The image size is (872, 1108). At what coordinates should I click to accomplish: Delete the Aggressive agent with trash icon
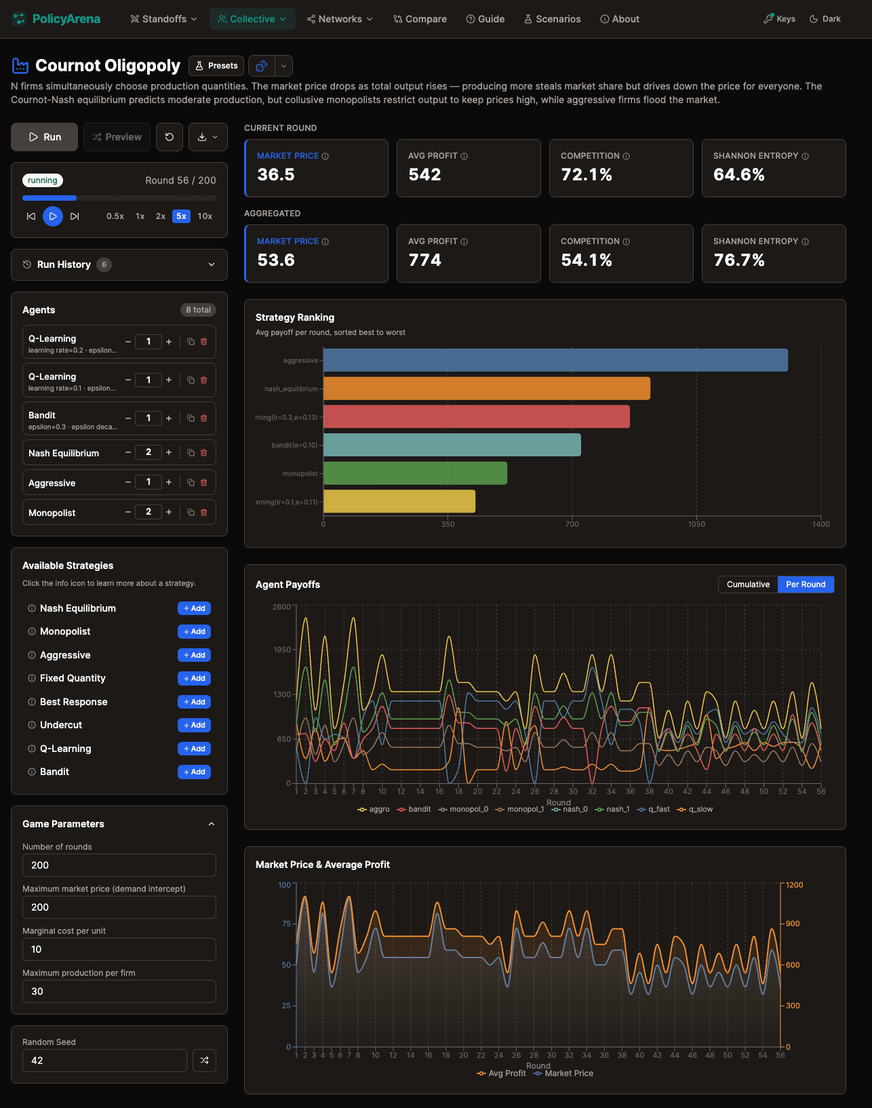pyautogui.click(x=204, y=483)
